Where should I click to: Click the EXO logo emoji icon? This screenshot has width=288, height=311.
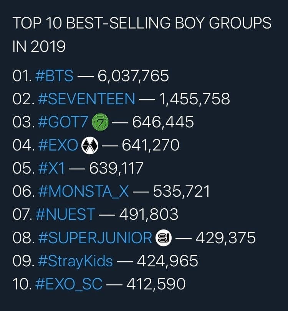click(90, 145)
